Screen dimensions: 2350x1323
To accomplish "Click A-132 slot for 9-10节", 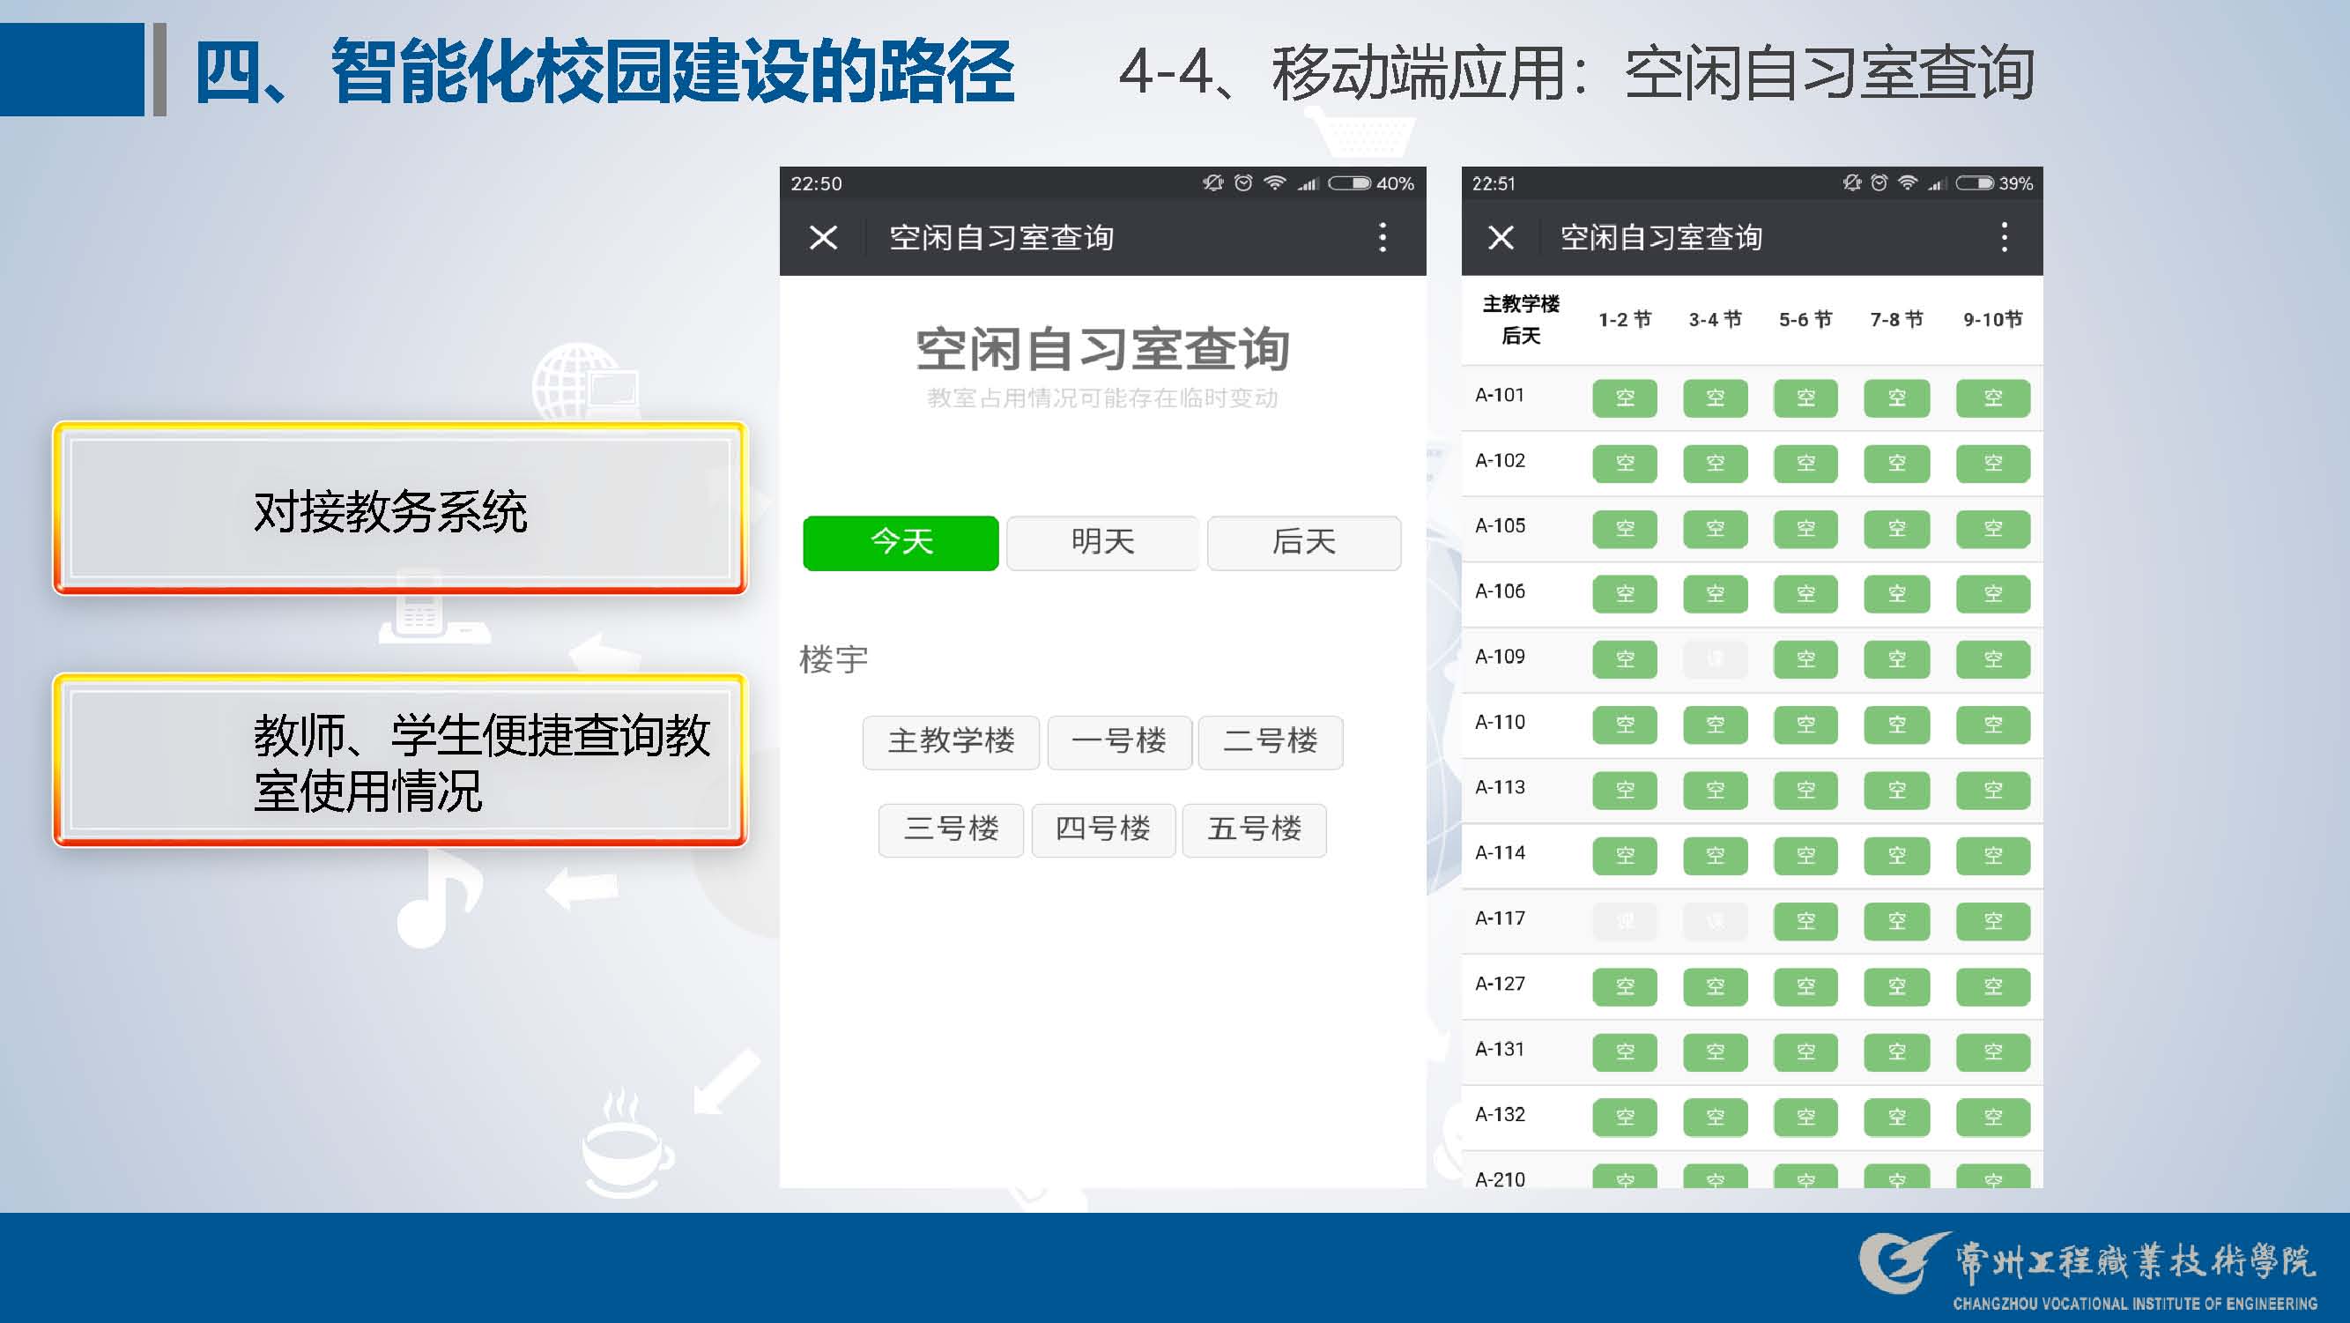I will (1992, 1117).
